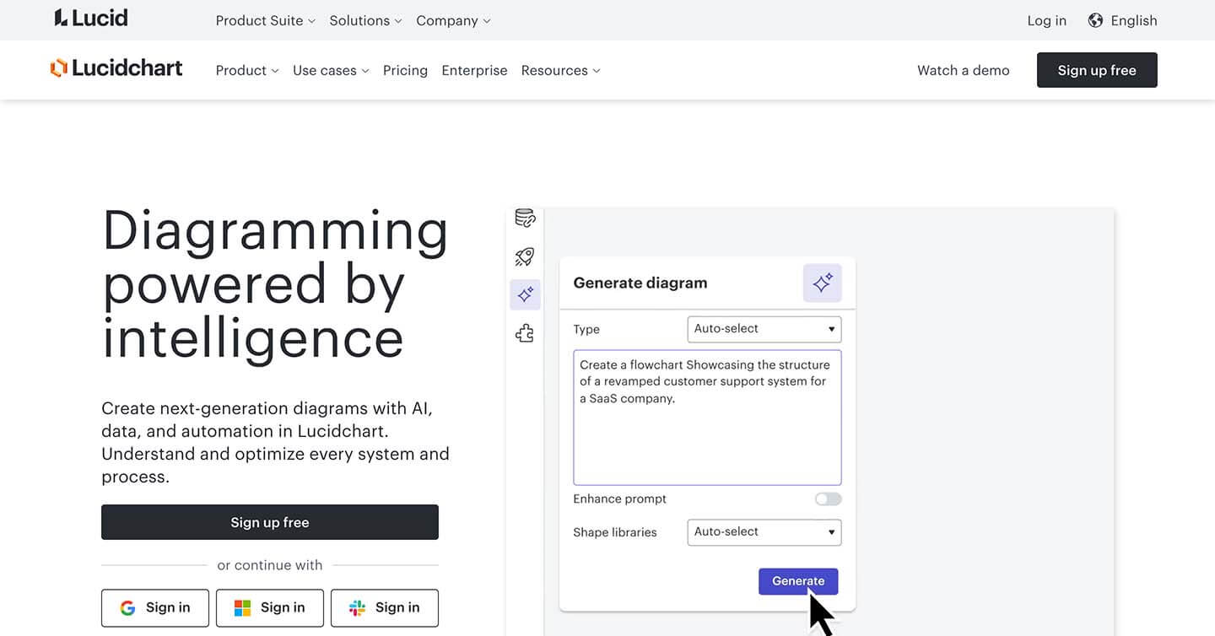
Task: Sign in with the Slack button
Action: pos(385,607)
